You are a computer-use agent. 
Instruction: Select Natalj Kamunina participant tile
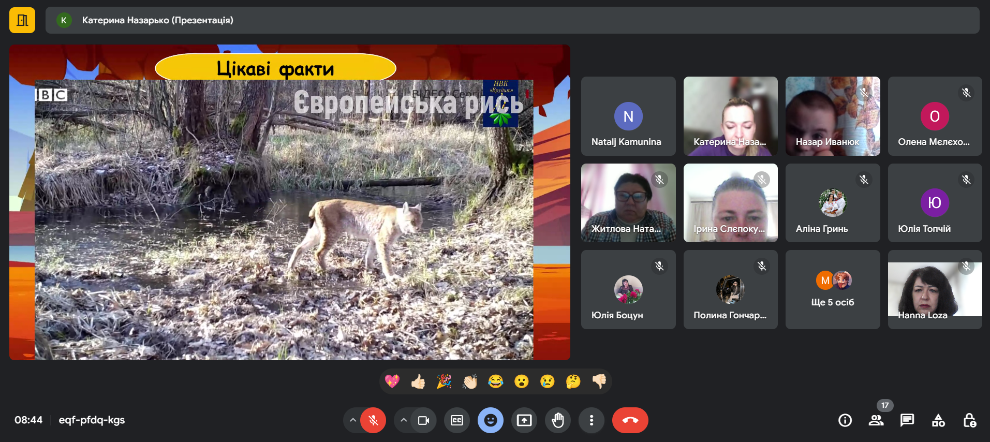(x=628, y=116)
